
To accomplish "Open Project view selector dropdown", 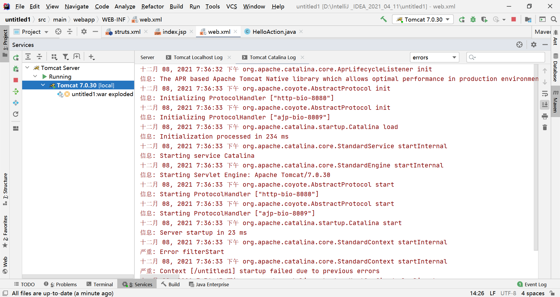I will pyautogui.click(x=31, y=32).
